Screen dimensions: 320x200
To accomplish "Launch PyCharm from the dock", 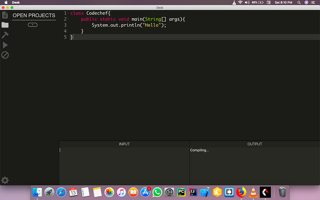I will pos(181,192).
